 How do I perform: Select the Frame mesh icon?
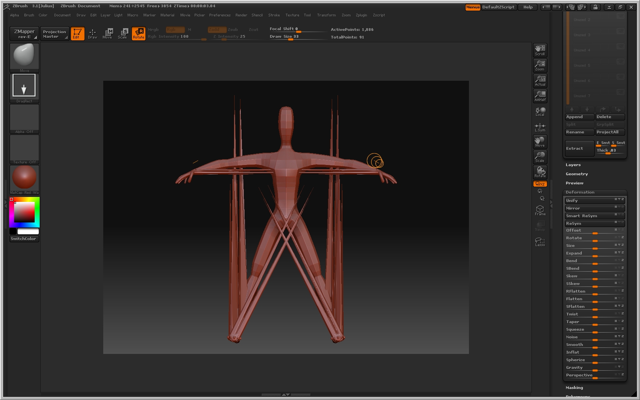(540, 210)
